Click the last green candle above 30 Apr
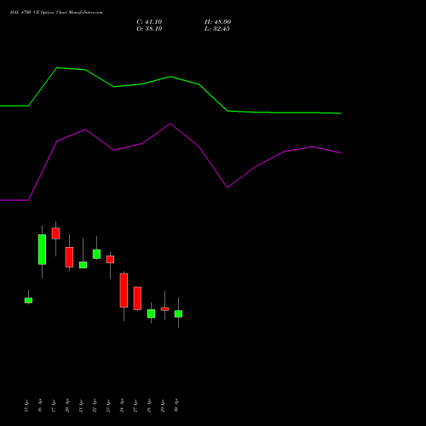This screenshot has width=426, height=426. point(178,314)
